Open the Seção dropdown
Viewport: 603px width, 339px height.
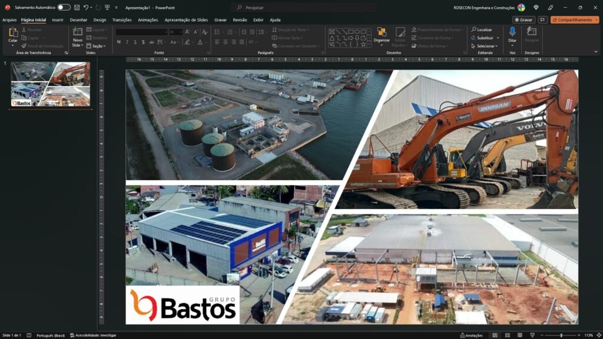click(96, 46)
